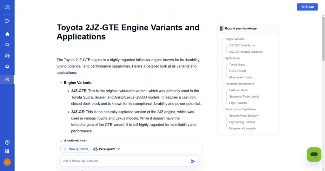Open the apps grid icon
The height and width of the screenshot is (171, 325).
[7, 151]
